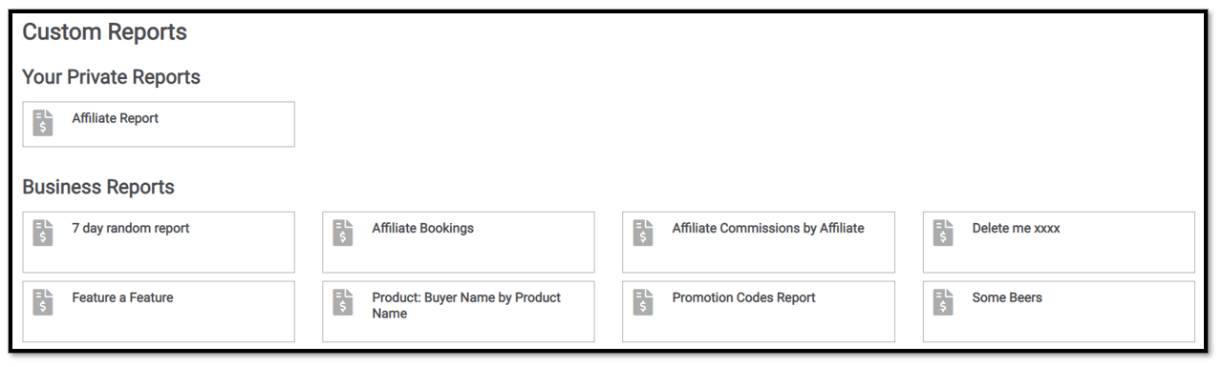Select the Your Private Reports heading
Viewport: 1222px width, 367px height.
[x=112, y=77]
